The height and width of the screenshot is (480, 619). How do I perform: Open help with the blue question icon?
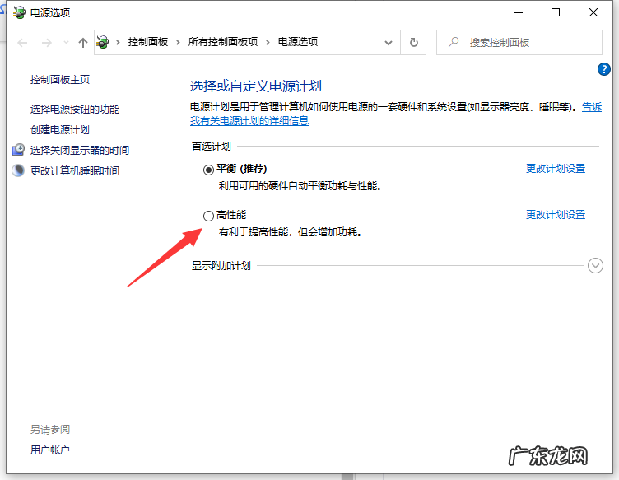(603, 69)
